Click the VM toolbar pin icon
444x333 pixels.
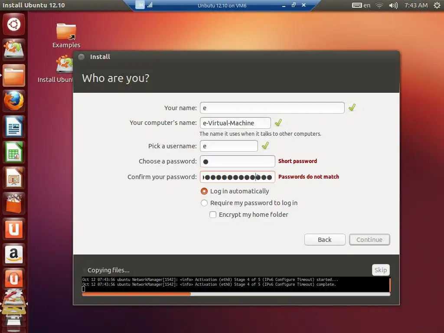pos(140,5)
